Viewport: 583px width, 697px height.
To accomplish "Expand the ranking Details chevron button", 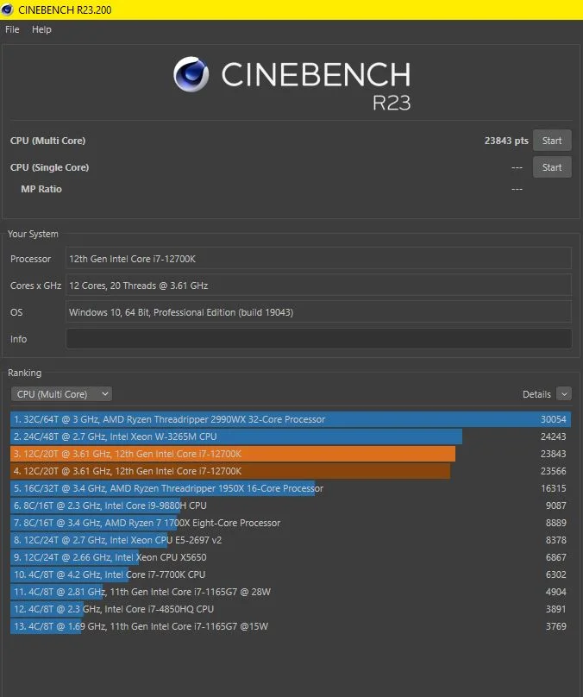I will (x=564, y=394).
